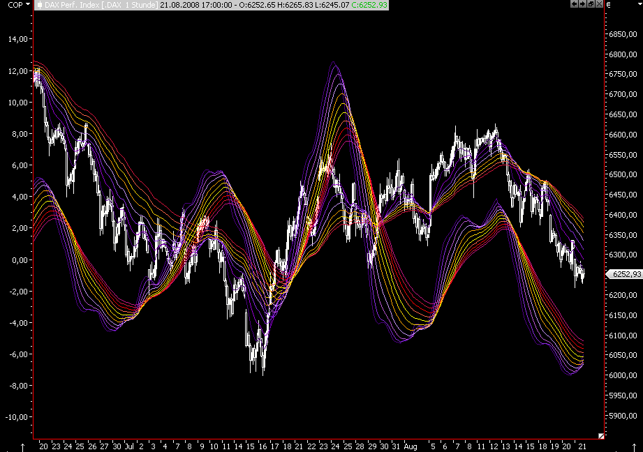Open the COP indicator scale dropdown
This screenshot has width=643, height=452.
(x=27, y=5)
